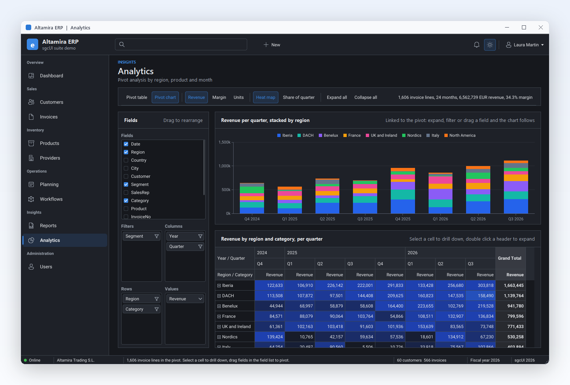Click the top search input field
Screen dimensions: 570x385
tap(181, 44)
